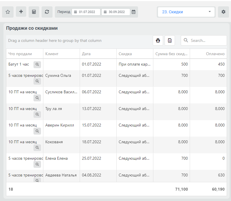
Task: Click the Батут 1 час item text
Action: (x=18, y=64)
